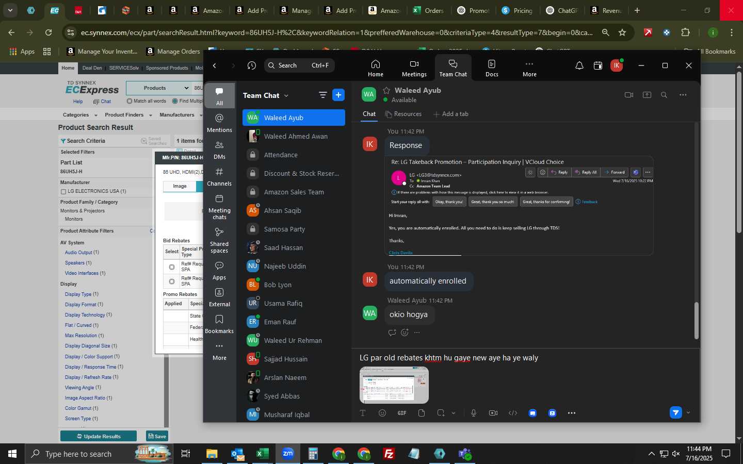
Task: Select Find Multiple radio option
Action: click(x=175, y=101)
